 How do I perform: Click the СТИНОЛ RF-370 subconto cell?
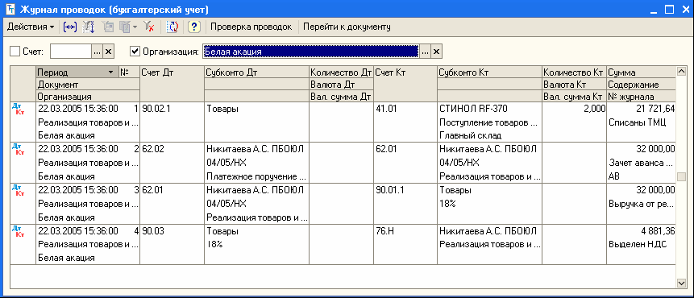click(x=489, y=109)
